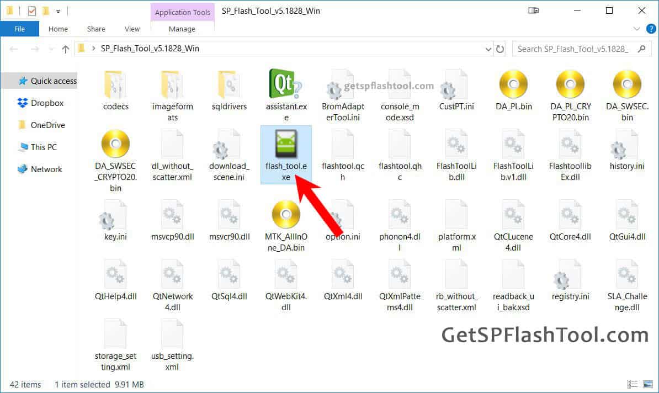
Task: Select the platform.xml file icon
Action: (456, 215)
